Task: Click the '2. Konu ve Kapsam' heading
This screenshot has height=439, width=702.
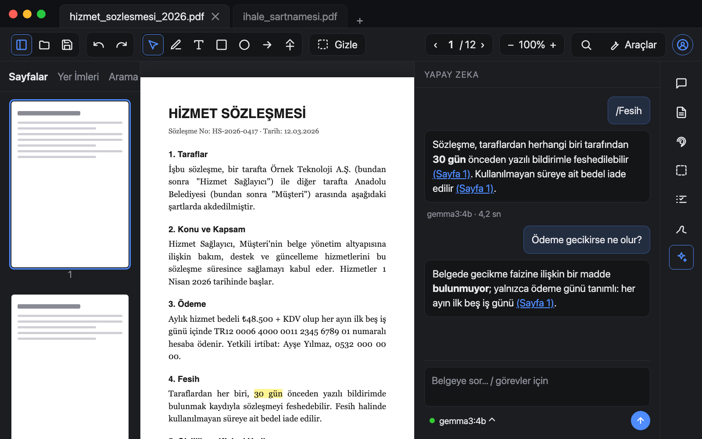Action: (x=207, y=229)
